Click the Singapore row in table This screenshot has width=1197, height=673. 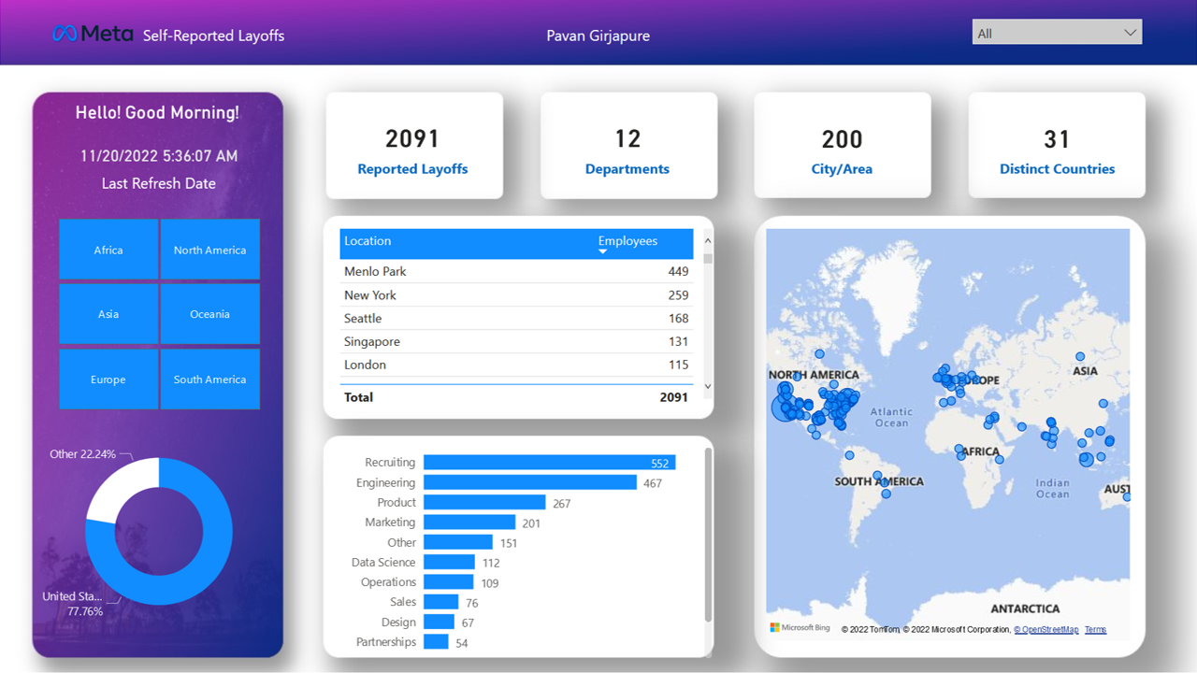(516, 341)
